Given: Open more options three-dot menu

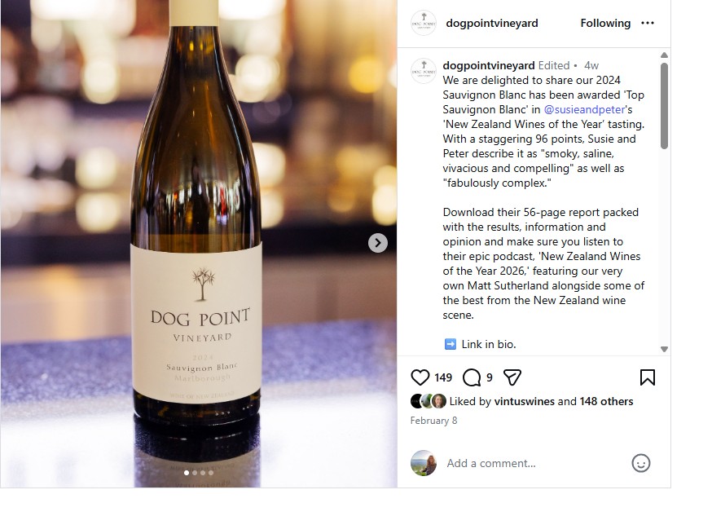Looking at the screenshot, I should (x=648, y=23).
